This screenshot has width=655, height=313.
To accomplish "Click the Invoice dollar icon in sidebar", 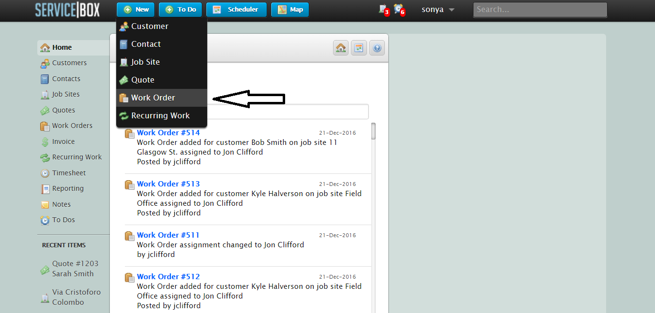I will [x=45, y=142].
